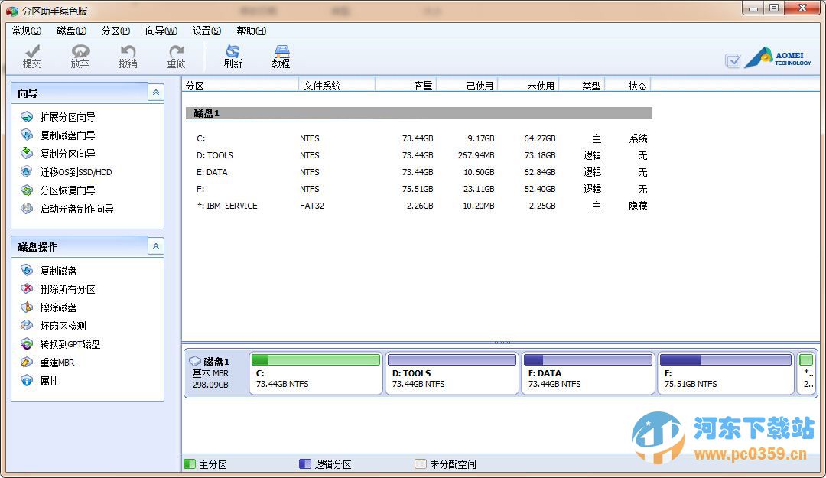Click the 逻辑分区 blue legend swatch
The width and height of the screenshot is (826, 478).
(305, 463)
